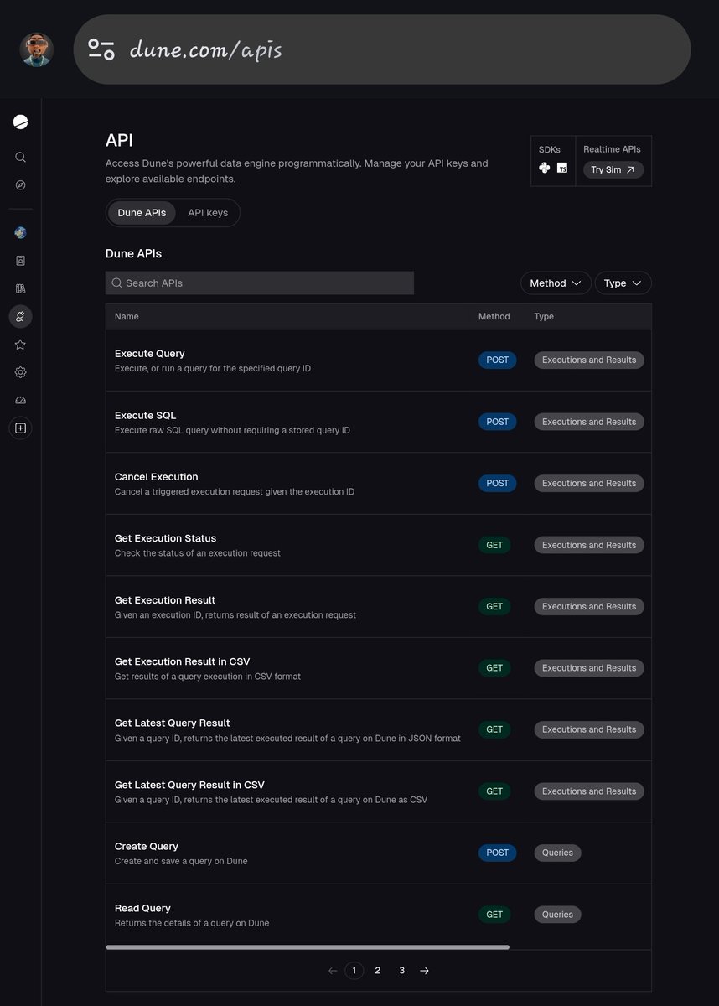Click the Dune logo at sidebar top
Screen dimensions: 719x1006
coord(20,121)
